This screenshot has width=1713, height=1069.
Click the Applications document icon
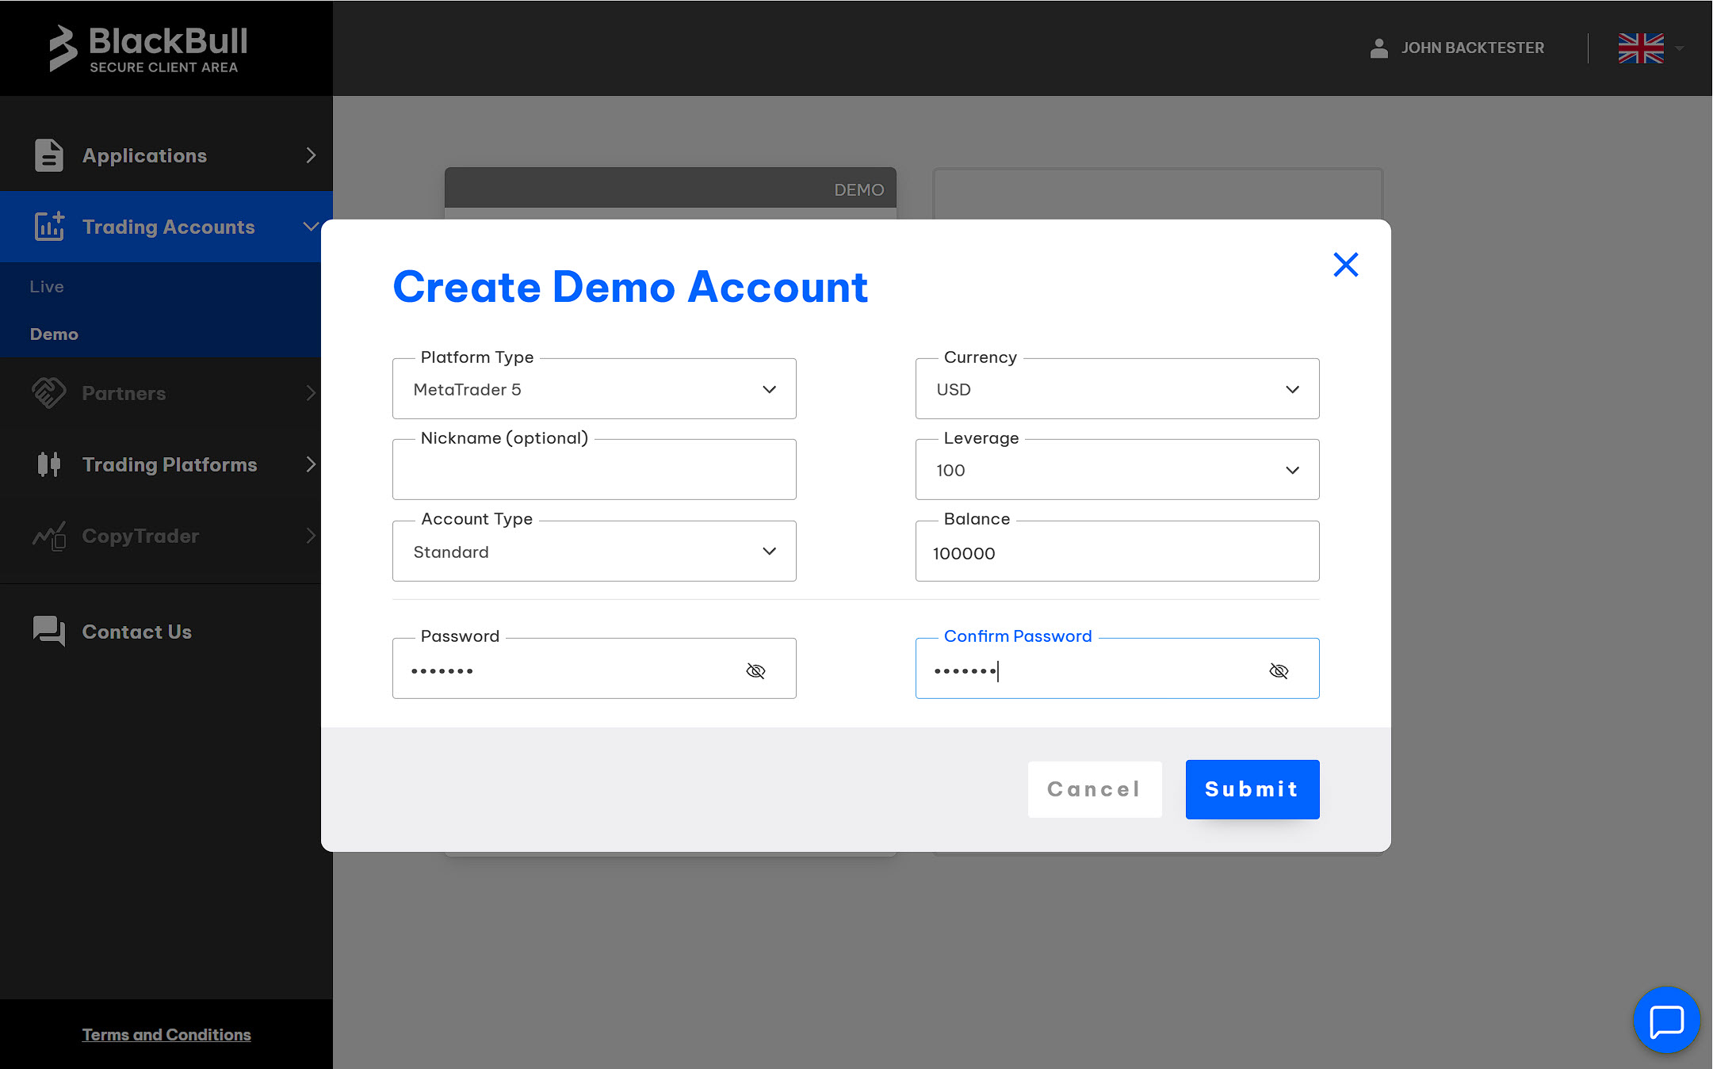pos(48,155)
